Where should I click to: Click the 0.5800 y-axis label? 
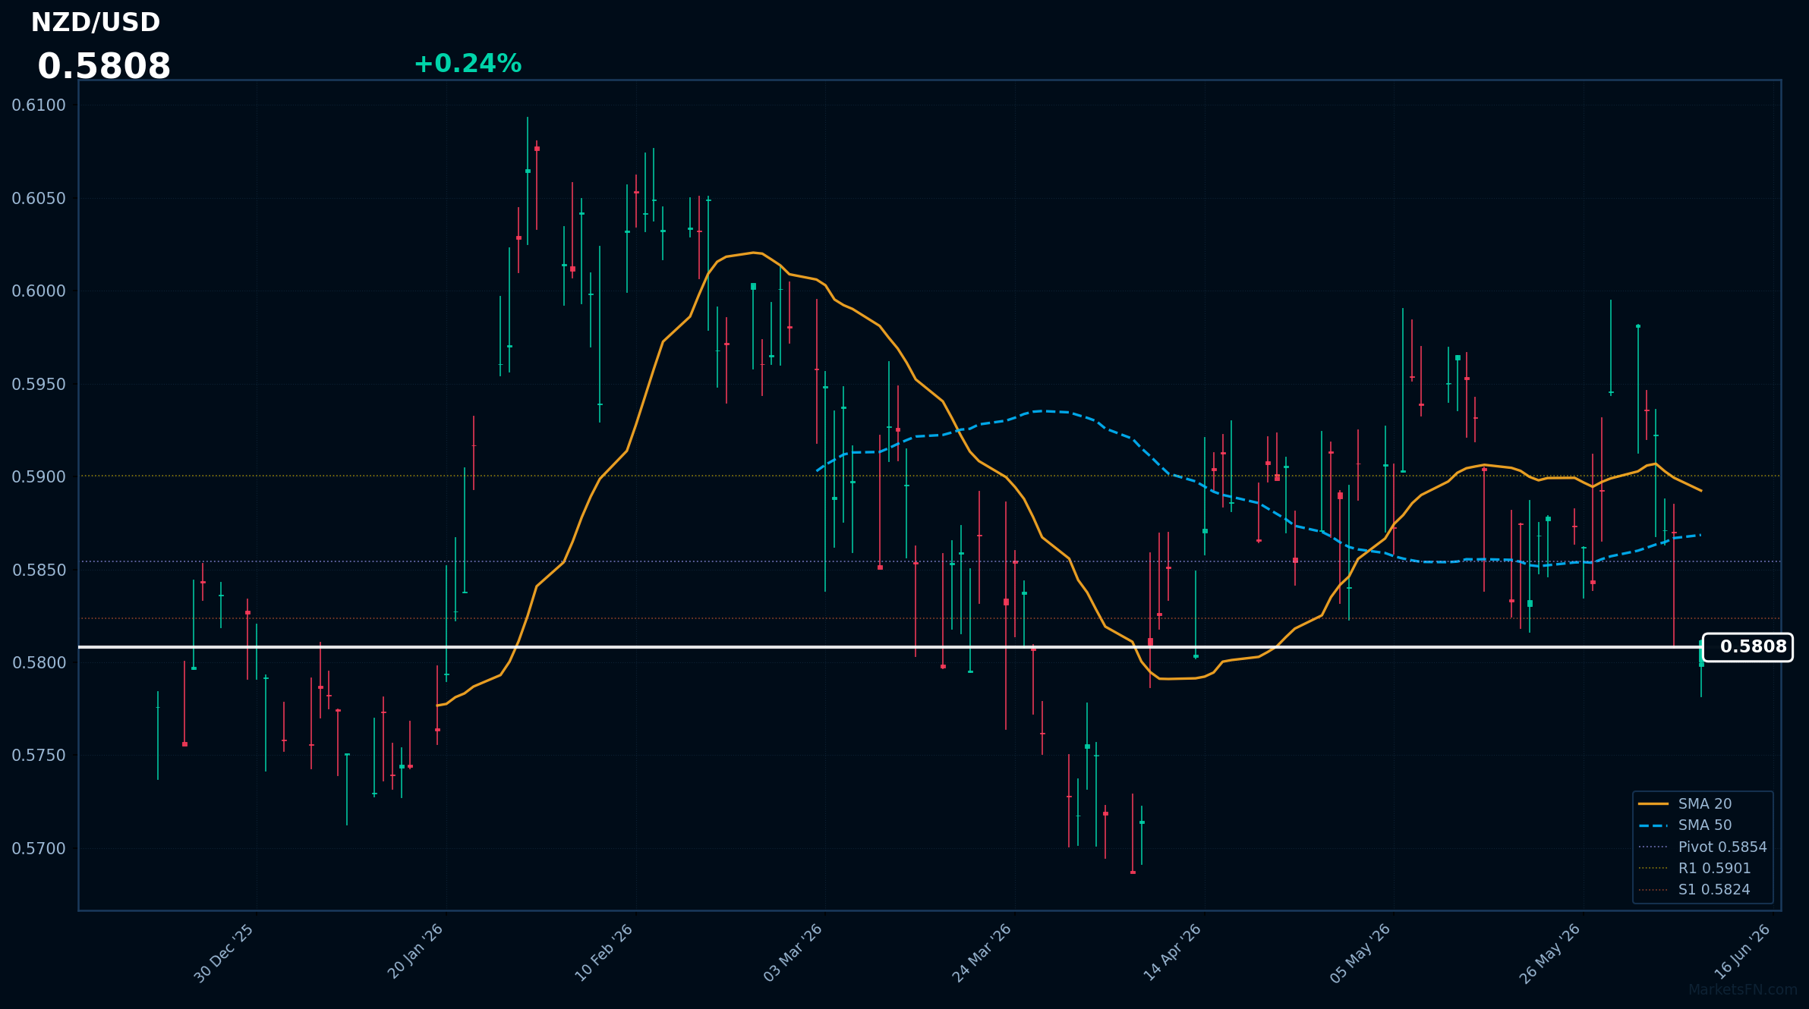[39, 663]
